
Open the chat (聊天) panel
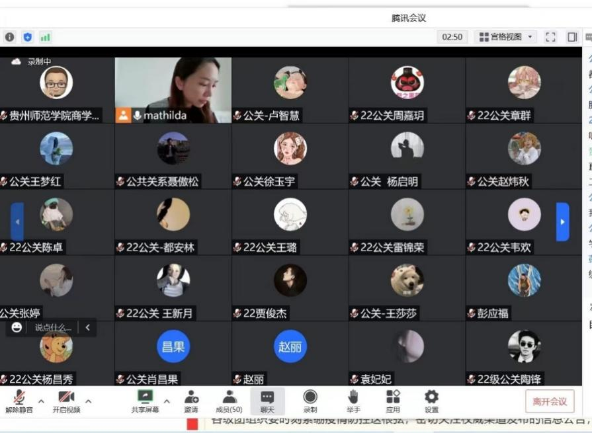point(267,401)
